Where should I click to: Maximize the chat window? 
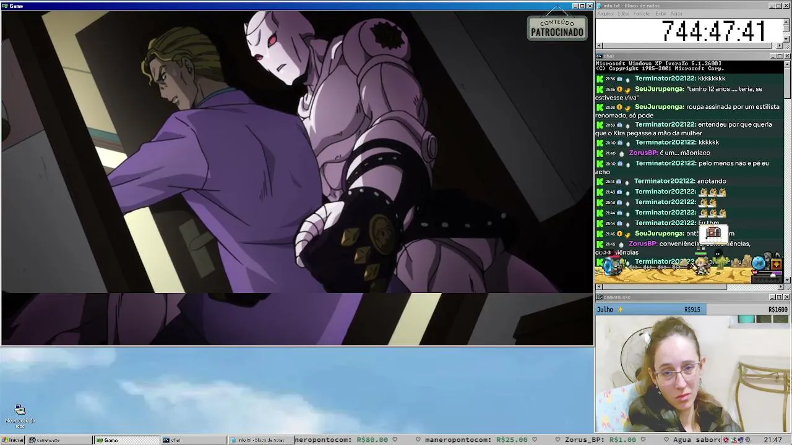coord(780,56)
